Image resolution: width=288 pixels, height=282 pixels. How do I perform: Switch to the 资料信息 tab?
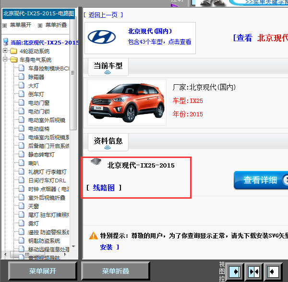108,142
